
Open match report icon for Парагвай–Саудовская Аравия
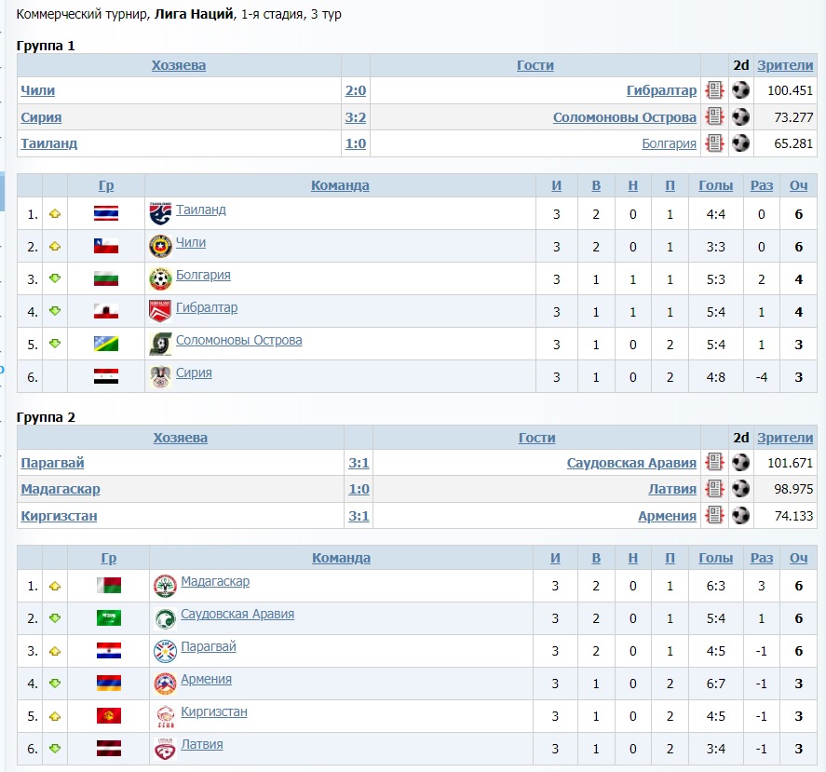pyautogui.click(x=714, y=462)
